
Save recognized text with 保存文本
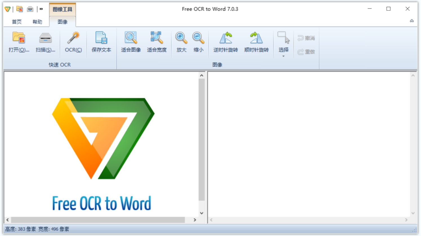pyautogui.click(x=101, y=42)
